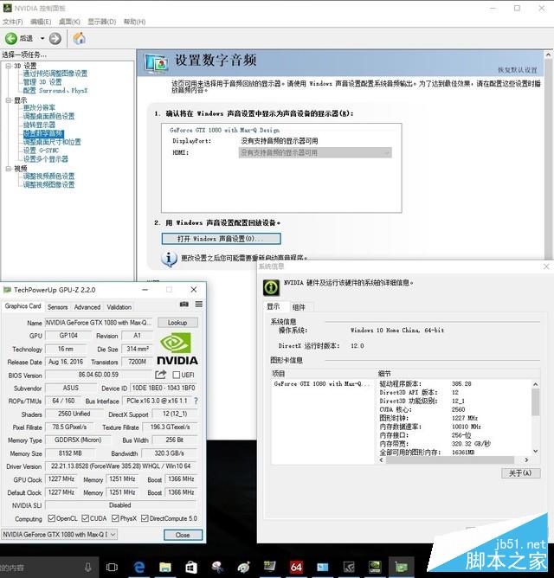Open 设置 G-SYNC in the task tree

(x=41, y=151)
